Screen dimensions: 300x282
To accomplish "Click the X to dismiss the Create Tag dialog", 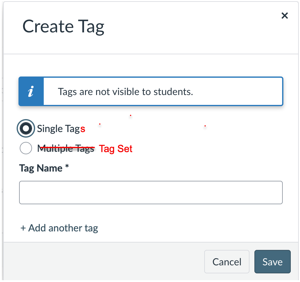I will [x=284, y=15].
